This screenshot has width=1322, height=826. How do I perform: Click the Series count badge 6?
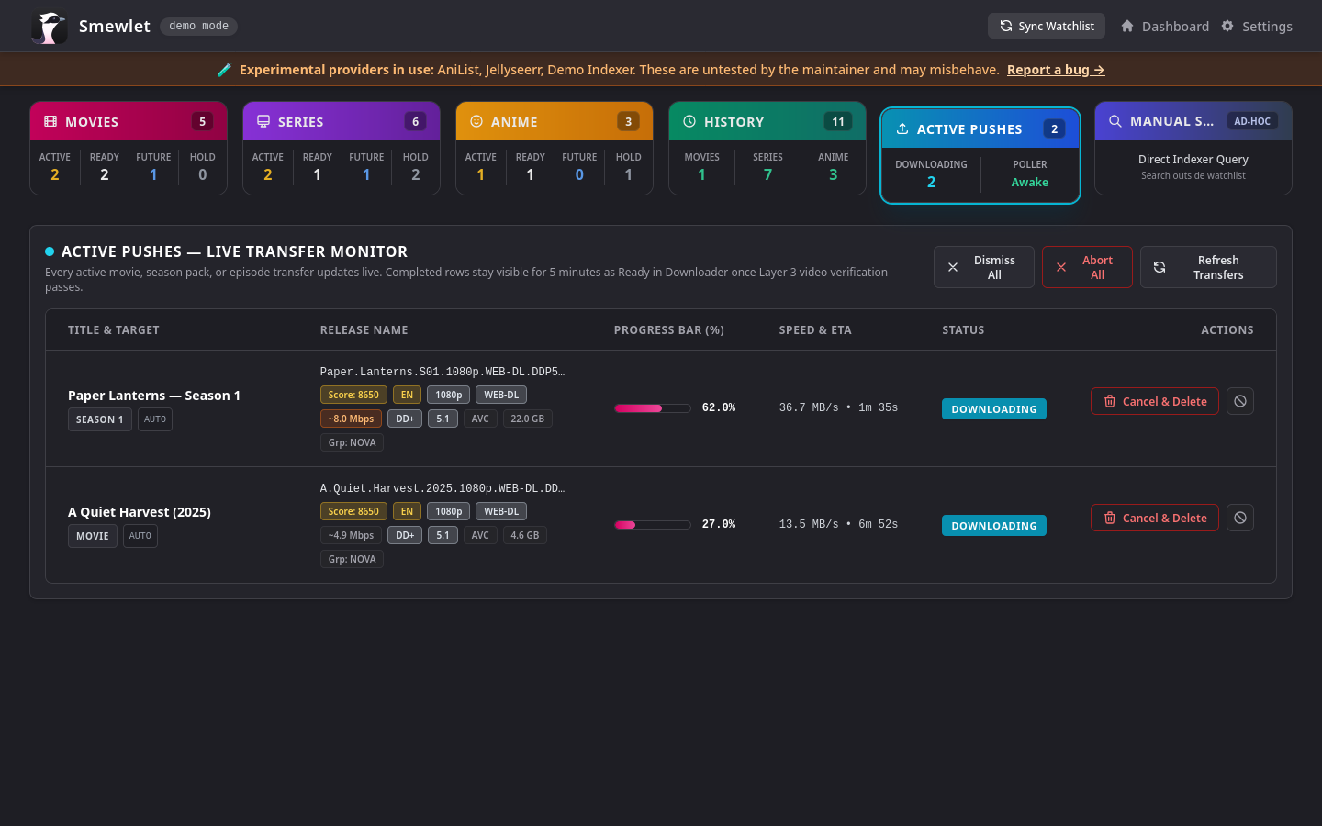pos(416,121)
